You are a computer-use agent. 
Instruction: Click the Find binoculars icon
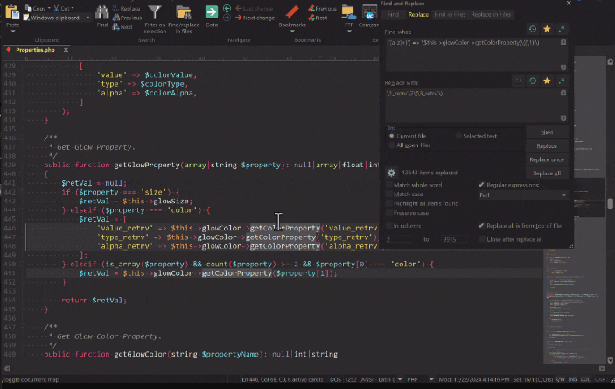[102, 12]
